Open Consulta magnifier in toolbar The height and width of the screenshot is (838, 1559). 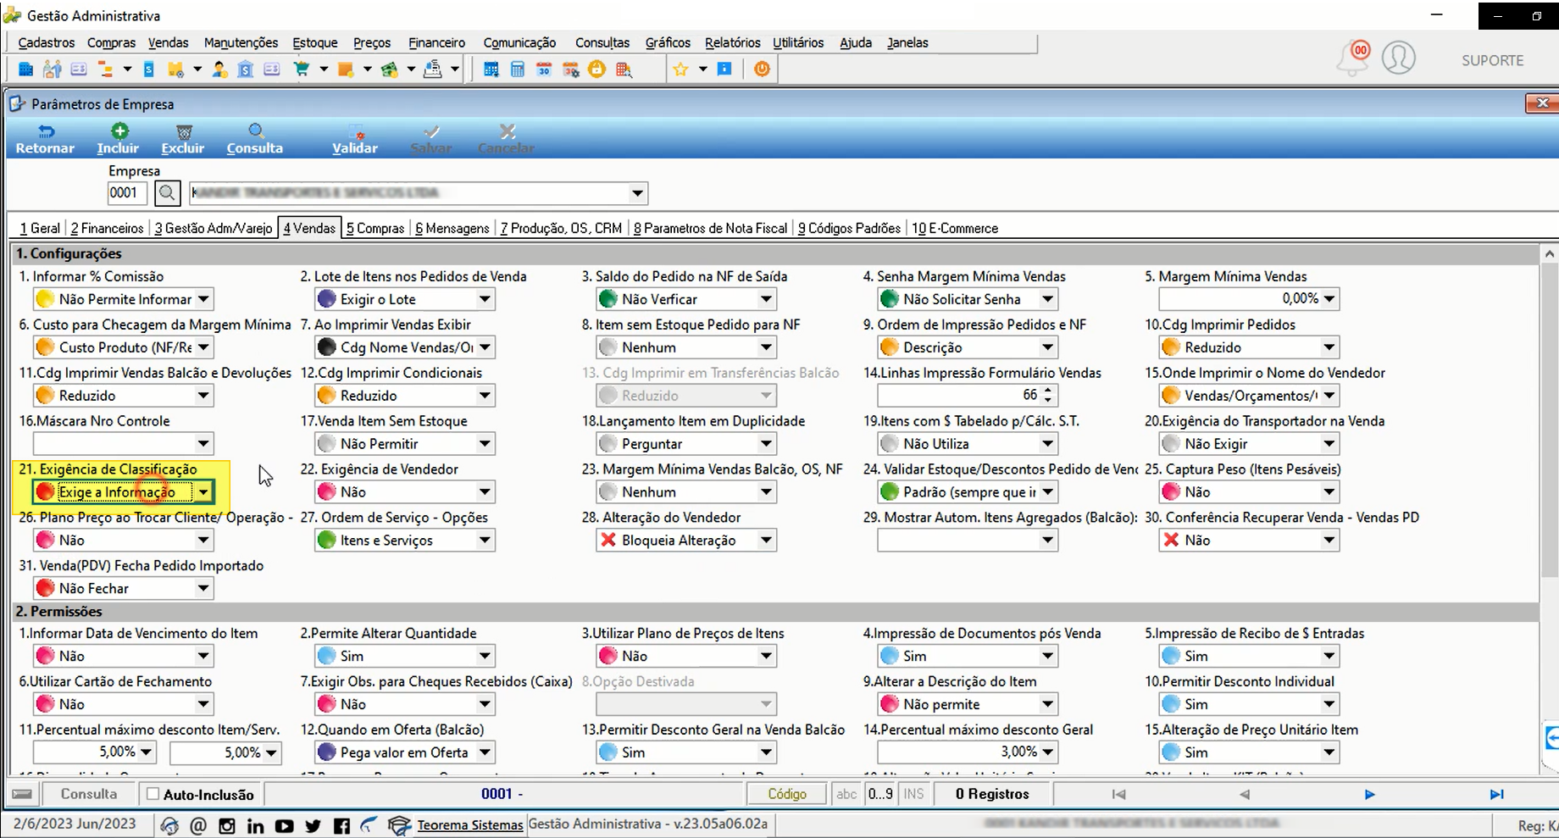pos(256,130)
